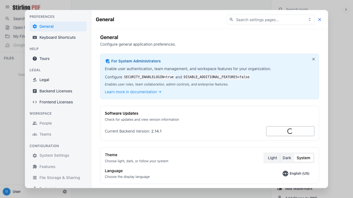Select General in the settings sidebar
The image size is (353, 198).
[58, 26]
